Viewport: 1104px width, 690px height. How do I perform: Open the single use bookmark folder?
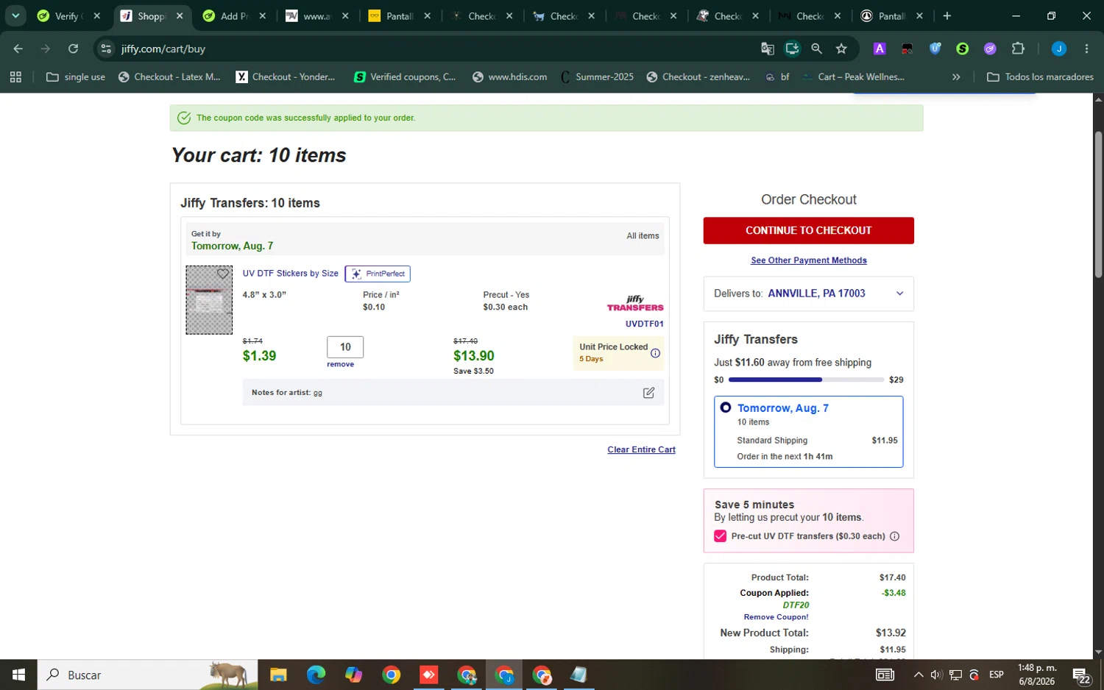pos(76,77)
